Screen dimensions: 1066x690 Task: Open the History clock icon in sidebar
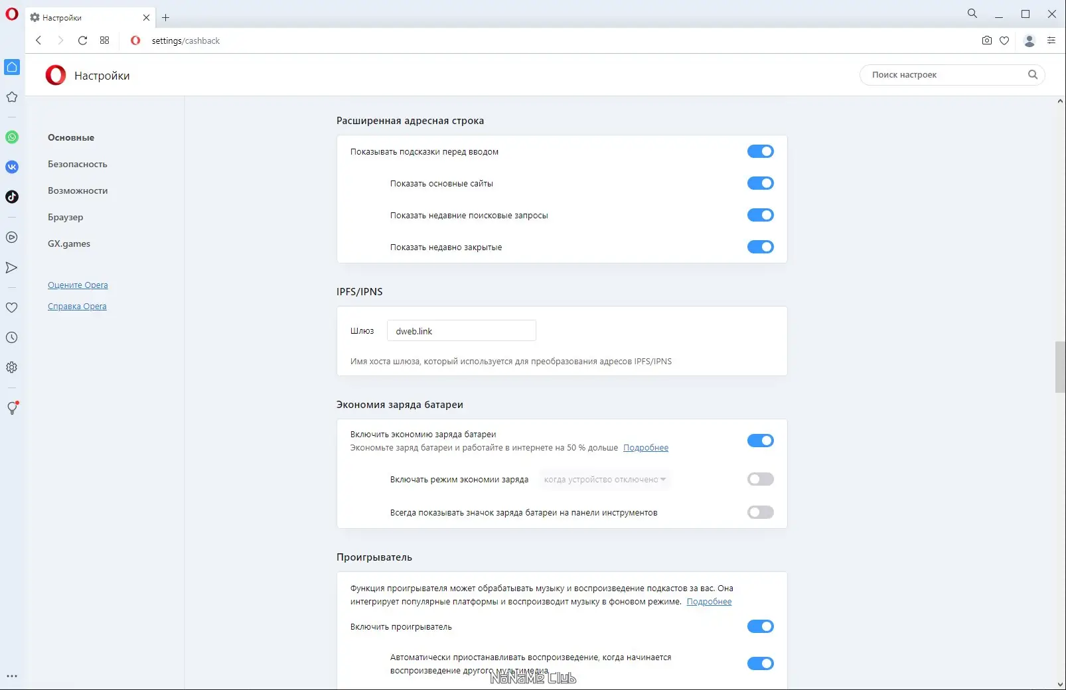tap(12, 338)
